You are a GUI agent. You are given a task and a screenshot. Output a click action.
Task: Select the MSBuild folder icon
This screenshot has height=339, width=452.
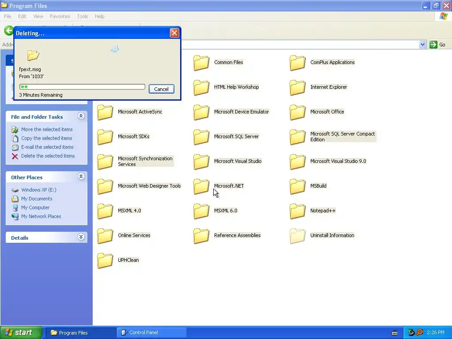click(x=297, y=186)
